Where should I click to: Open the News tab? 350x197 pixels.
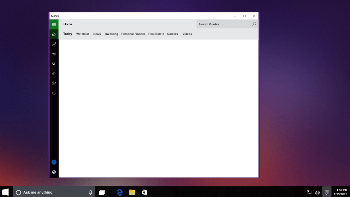[x=97, y=34]
